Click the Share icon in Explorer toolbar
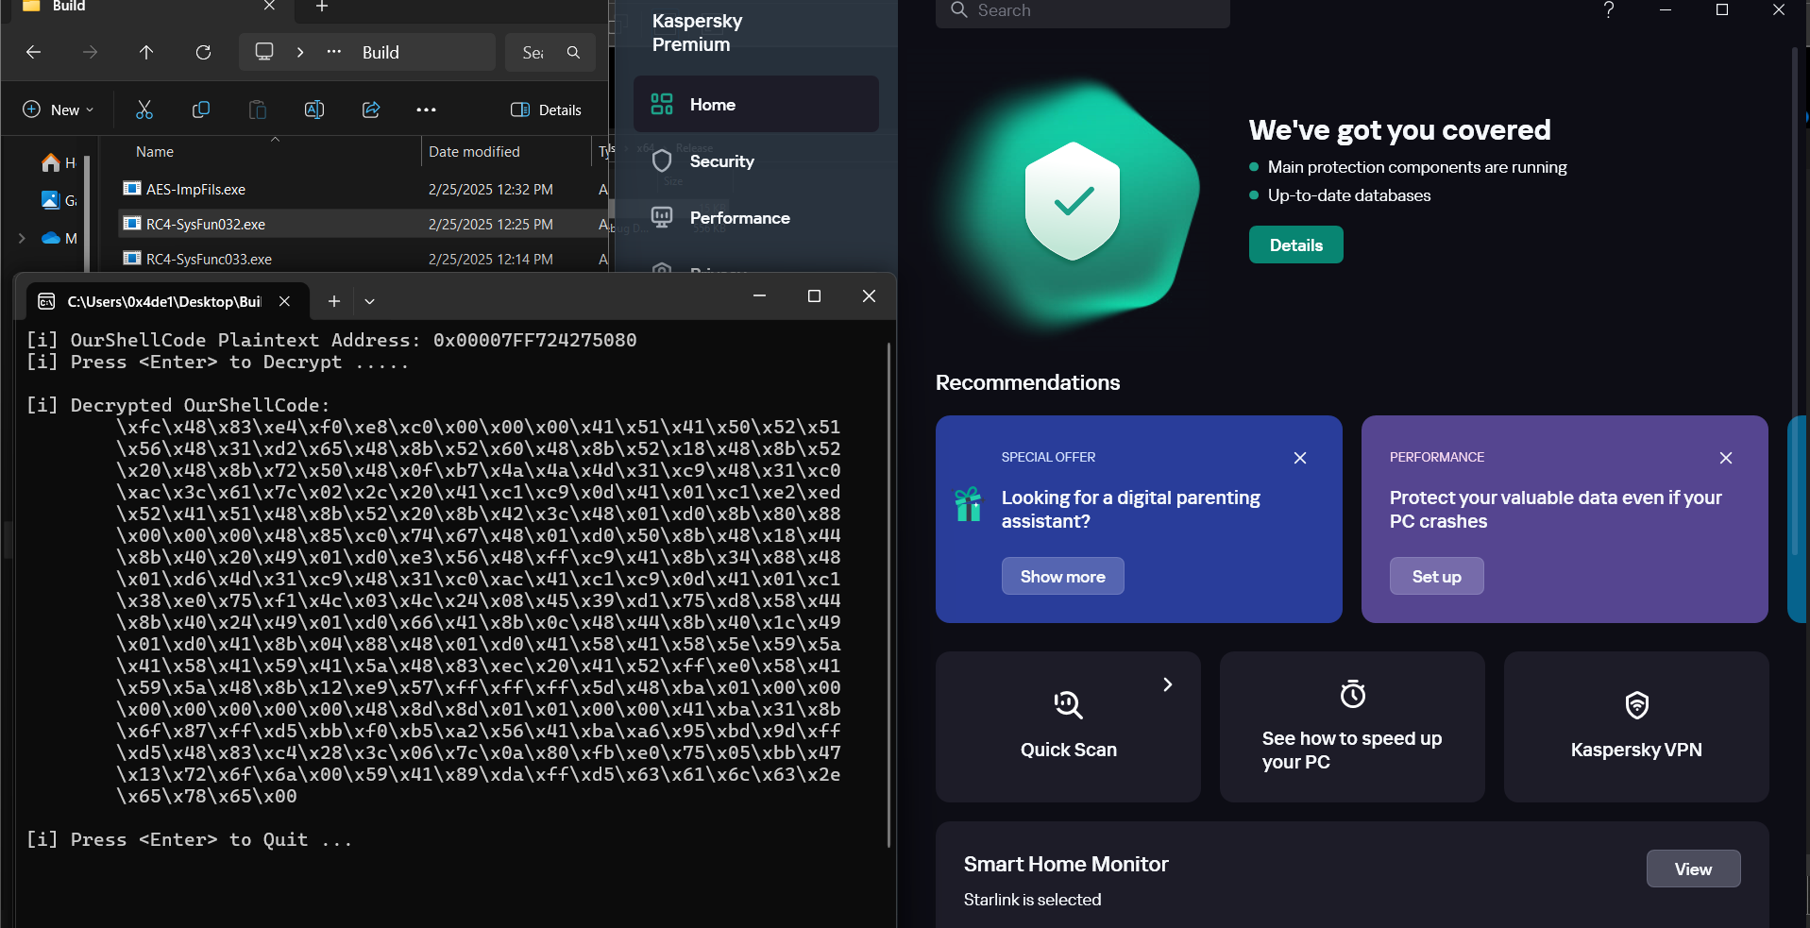The width and height of the screenshot is (1810, 928). [x=371, y=110]
